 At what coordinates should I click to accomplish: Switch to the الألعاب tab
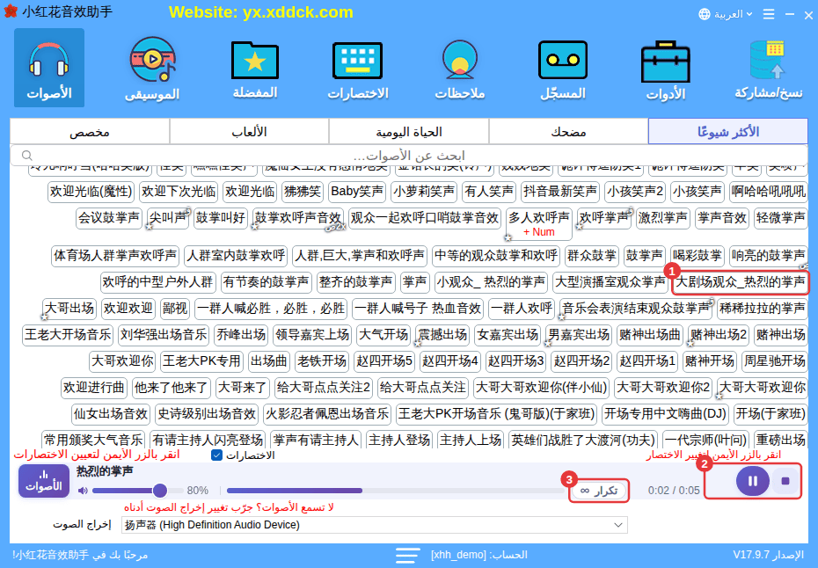pos(250,131)
